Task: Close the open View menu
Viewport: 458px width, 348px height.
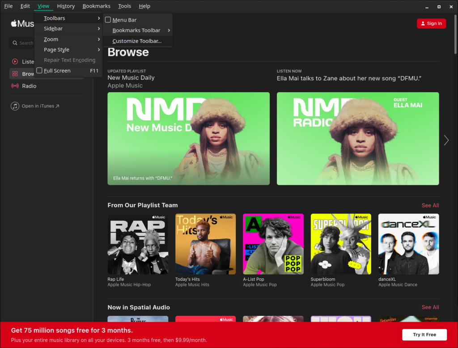Action: pyautogui.click(x=43, y=6)
